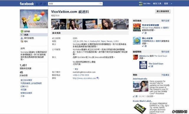This screenshot has height=114, width=189.
Task: Open Intel Australia ad title
Action: 140,79
